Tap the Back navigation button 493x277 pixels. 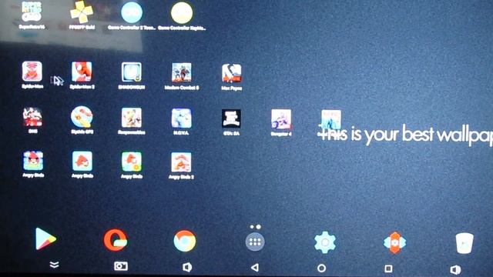[x=255, y=268]
